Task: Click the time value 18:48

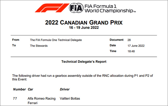Action: [x=131, y=51]
